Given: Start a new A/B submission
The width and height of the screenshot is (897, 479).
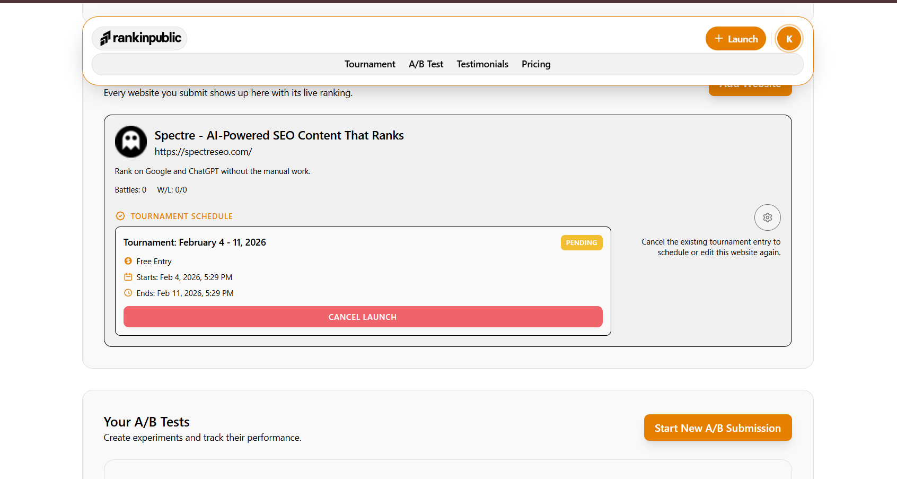Looking at the screenshot, I should (x=718, y=428).
